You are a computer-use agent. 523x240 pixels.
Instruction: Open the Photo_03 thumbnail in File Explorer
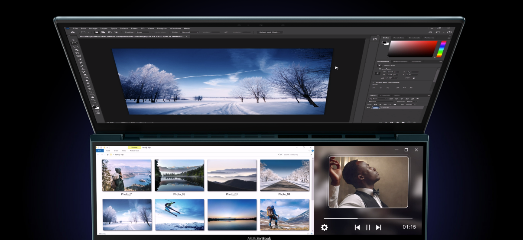(x=232, y=175)
